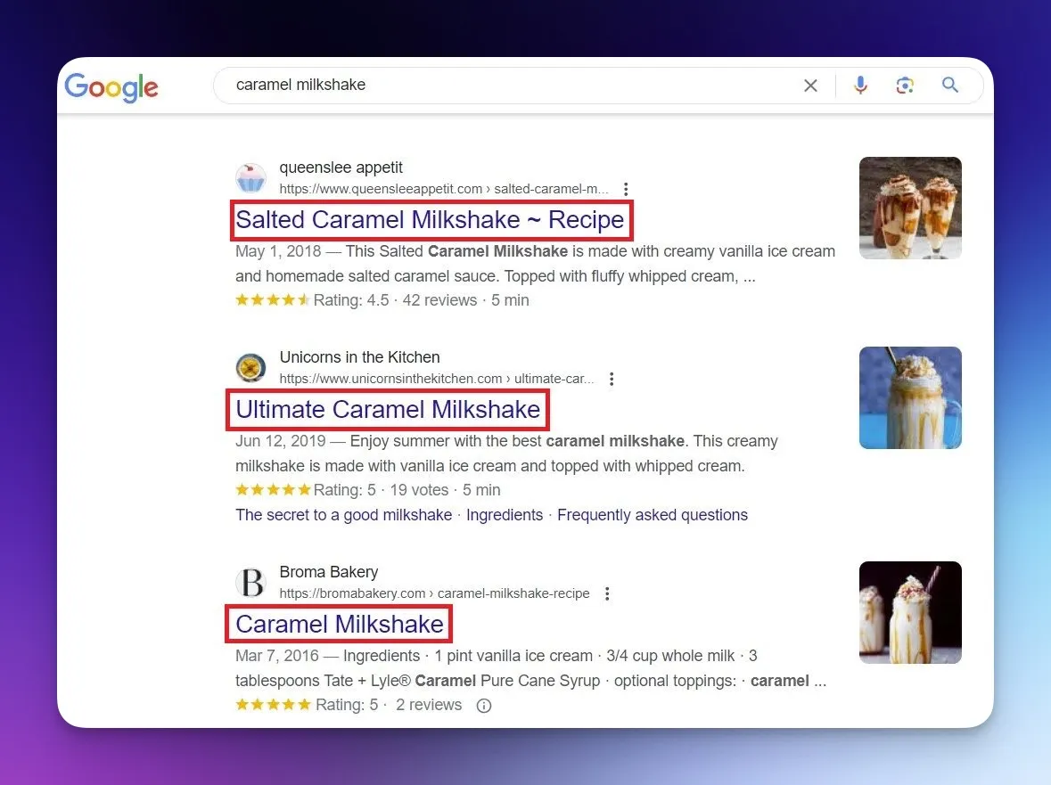Open the Broma Bakery milkshake thumbnail
1051x785 pixels.
pos(910,613)
